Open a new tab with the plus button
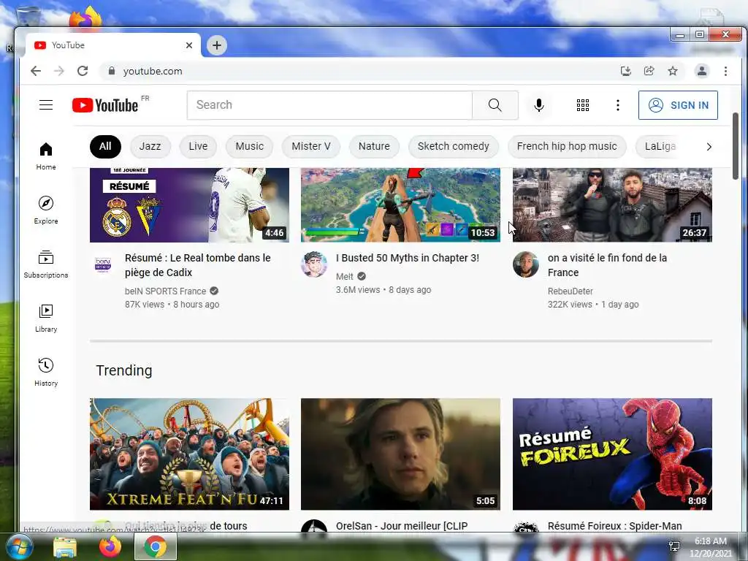 216,45
